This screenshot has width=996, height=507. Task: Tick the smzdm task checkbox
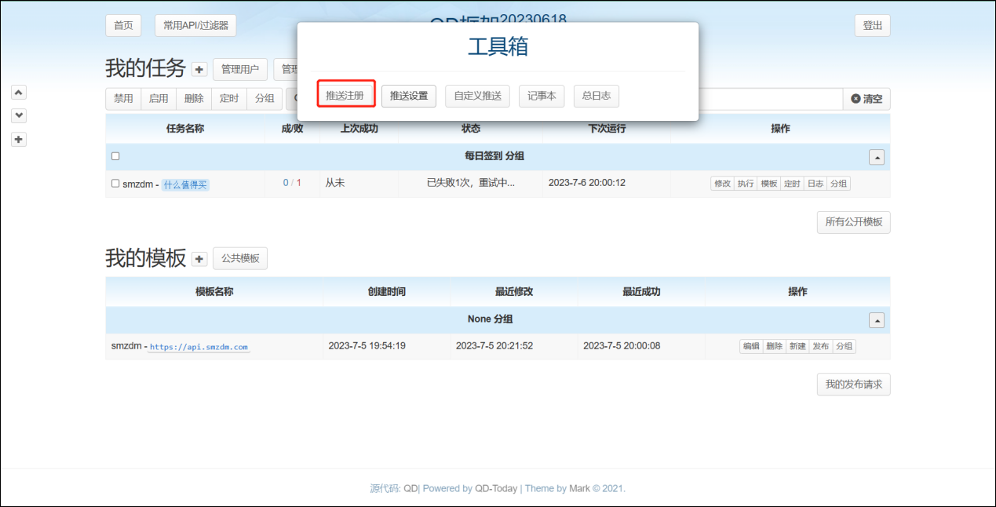pyautogui.click(x=115, y=184)
